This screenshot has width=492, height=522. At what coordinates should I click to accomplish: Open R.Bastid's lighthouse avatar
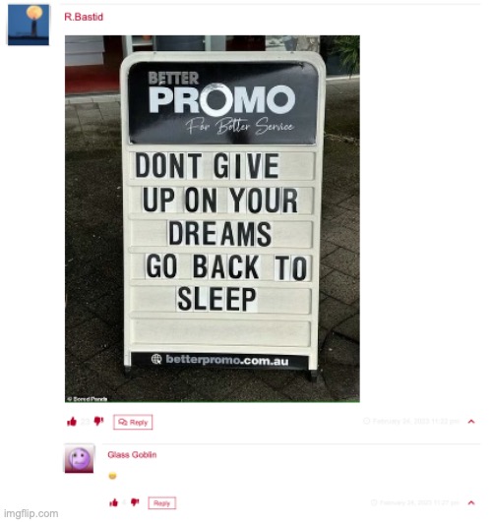click(29, 25)
